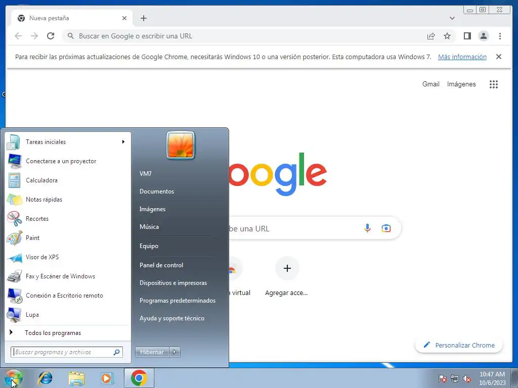This screenshot has height=388, width=518.
Task: Click the Paint palette icon
Action: pyautogui.click(x=14, y=237)
